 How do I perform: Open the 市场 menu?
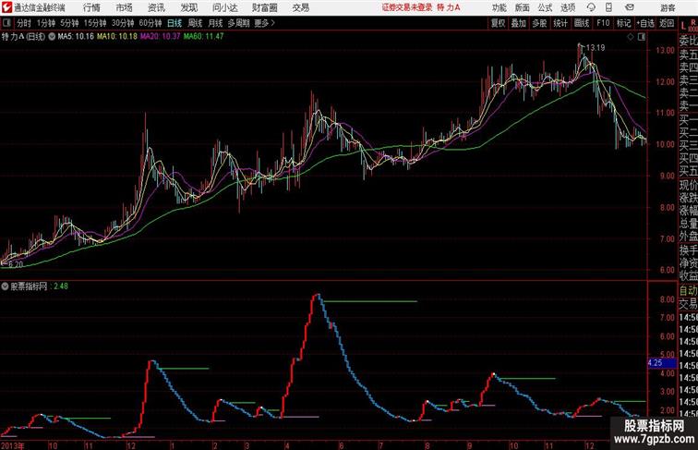[x=124, y=7]
